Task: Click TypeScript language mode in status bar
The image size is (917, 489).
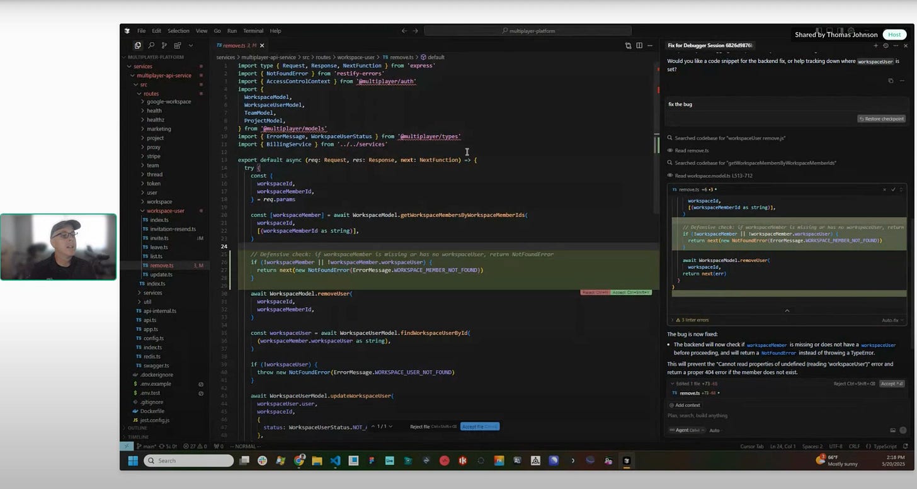Action: point(885,446)
